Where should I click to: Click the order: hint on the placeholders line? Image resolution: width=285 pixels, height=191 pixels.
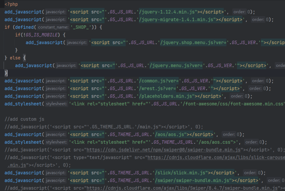(237, 96)
